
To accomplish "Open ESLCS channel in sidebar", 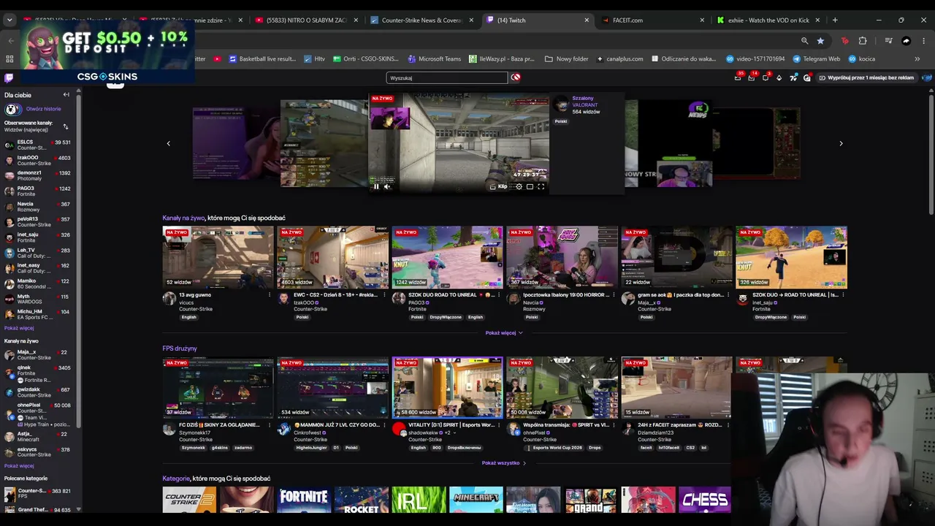I will click(x=37, y=145).
